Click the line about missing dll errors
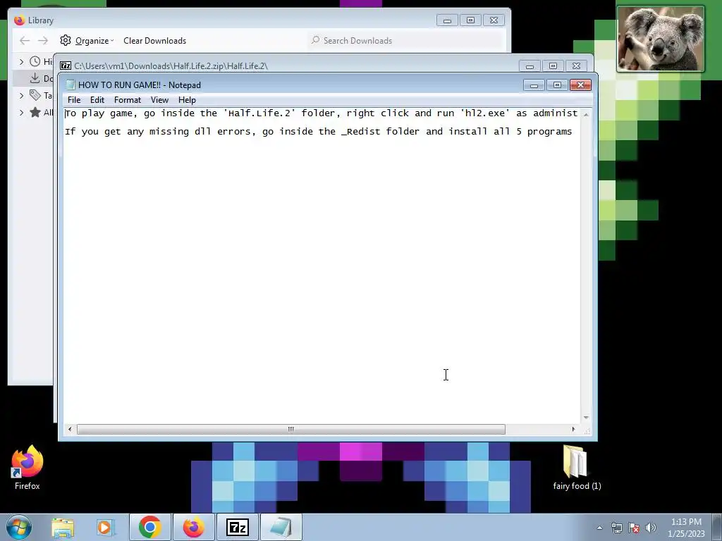Screen dimensions: 722x541 pos(318,132)
